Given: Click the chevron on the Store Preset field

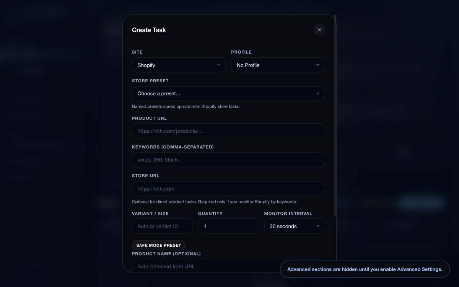Looking at the screenshot, I should (x=317, y=93).
